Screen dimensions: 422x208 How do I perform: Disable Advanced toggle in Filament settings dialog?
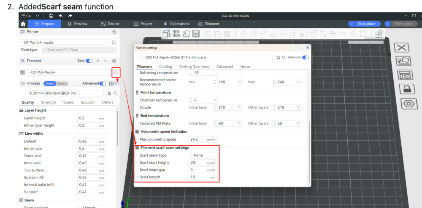[306, 57]
